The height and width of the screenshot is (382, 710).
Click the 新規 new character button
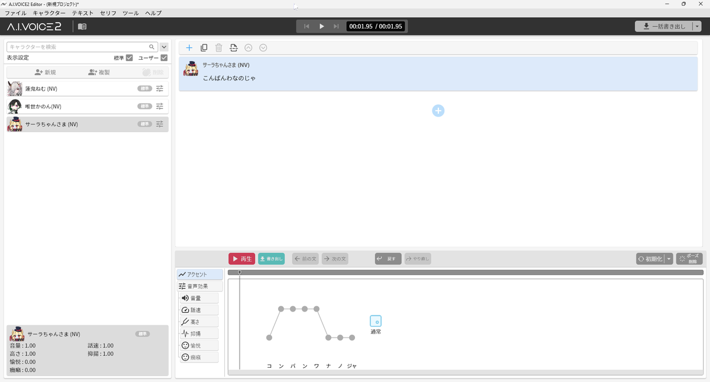click(46, 72)
